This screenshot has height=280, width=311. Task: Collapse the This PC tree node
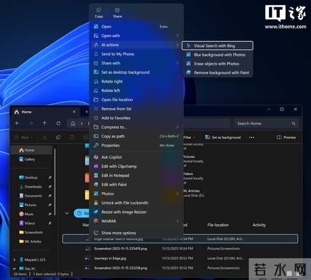click(15, 269)
